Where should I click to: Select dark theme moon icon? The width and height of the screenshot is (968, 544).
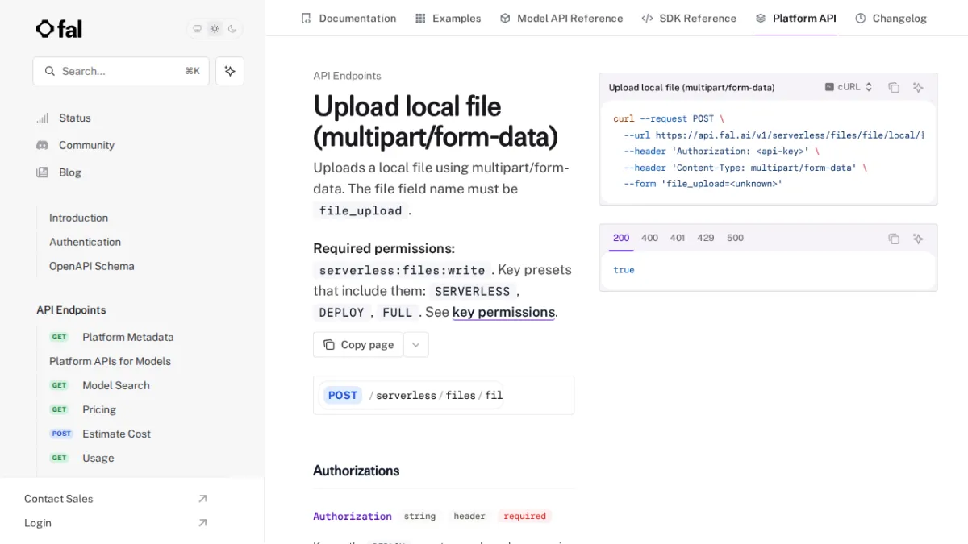[x=232, y=29]
